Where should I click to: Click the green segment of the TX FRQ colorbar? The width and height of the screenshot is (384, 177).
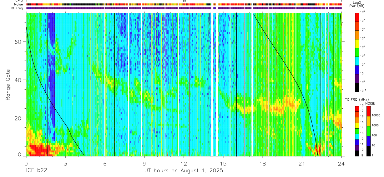tap(357, 131)
